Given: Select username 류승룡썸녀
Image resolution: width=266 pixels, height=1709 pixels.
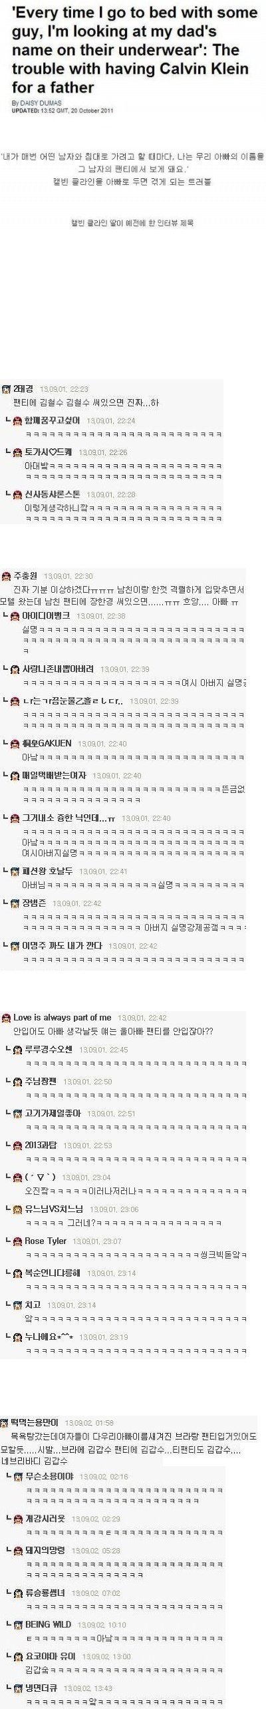Looking at the screenshot, I should click(x=45, y=1592).
